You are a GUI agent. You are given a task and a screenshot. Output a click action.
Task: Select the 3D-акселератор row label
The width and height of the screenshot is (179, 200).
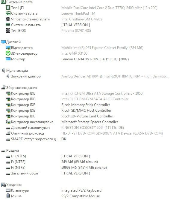pos(24,53)
